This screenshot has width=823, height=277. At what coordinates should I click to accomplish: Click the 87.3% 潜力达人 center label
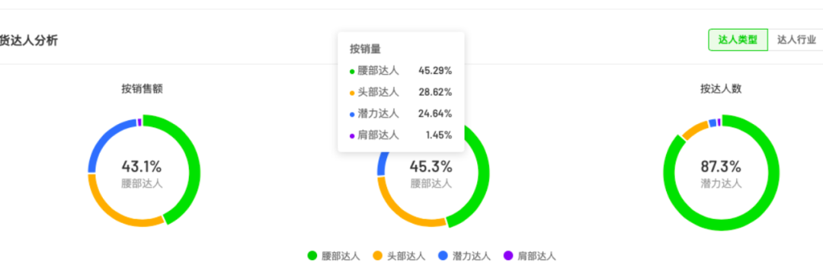[721, 174]
